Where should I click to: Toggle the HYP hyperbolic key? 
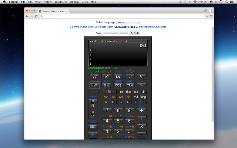coord(94,85)
